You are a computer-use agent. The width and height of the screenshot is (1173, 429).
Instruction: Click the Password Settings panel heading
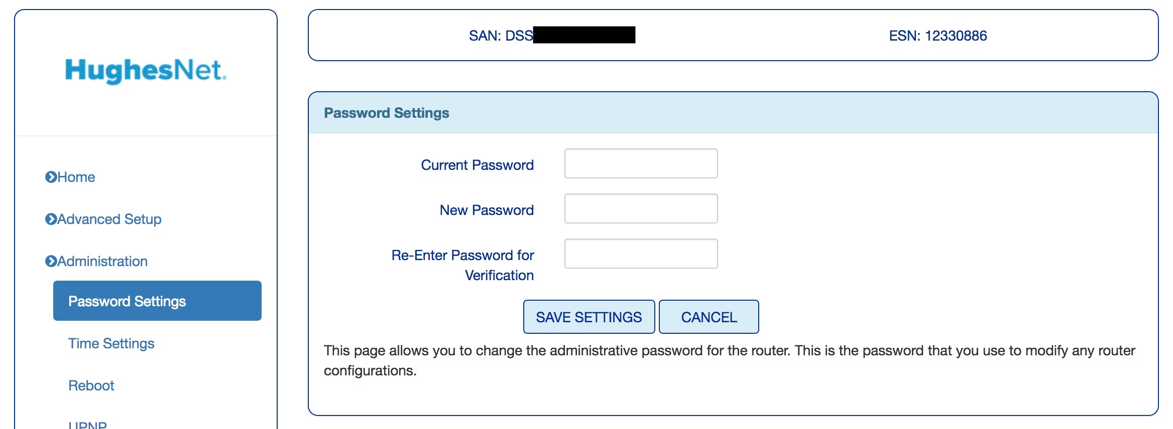(x=386, y=113)
